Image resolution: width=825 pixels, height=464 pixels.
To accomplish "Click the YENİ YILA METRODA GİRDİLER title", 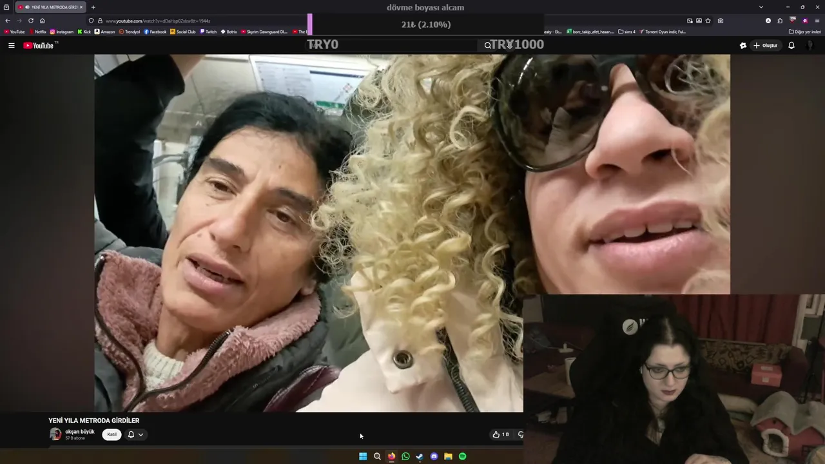I will point(94,420).
